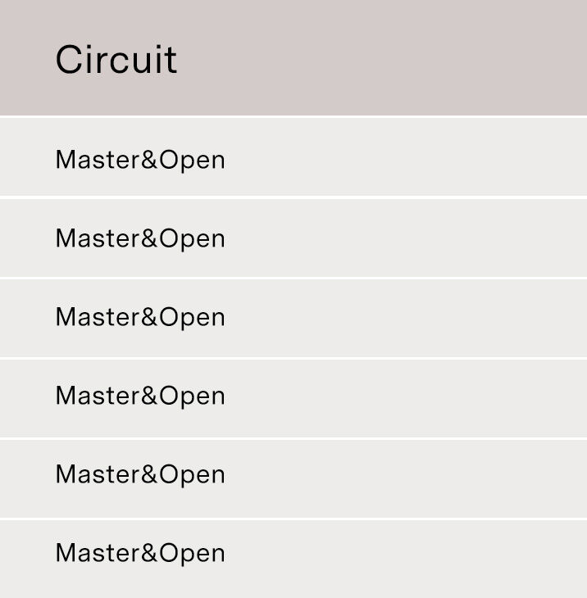The width and height of the screenshot is (587, 598).
Task: Click divider between first and second rows
Action: tap(293, 197)
